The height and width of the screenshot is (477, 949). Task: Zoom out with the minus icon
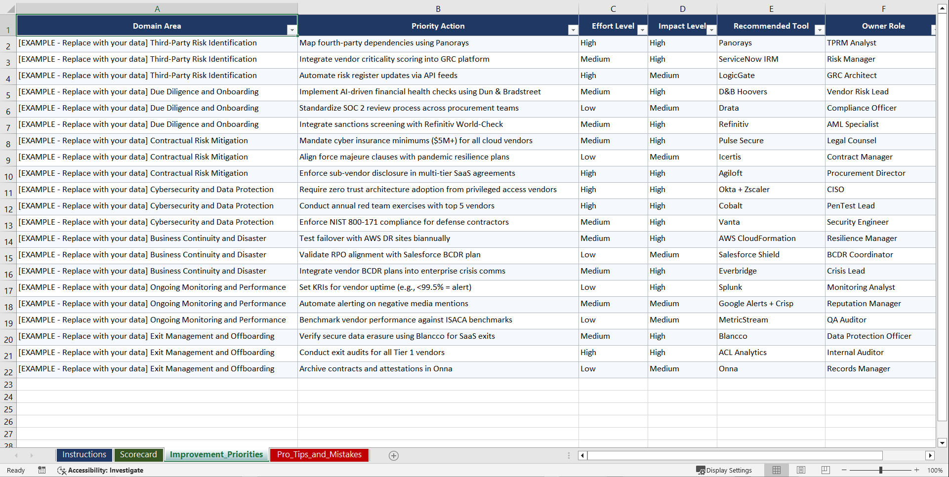[x=844, y=470]
